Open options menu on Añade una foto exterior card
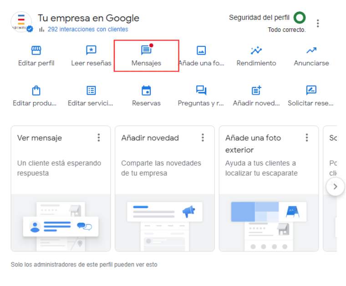 307,138
